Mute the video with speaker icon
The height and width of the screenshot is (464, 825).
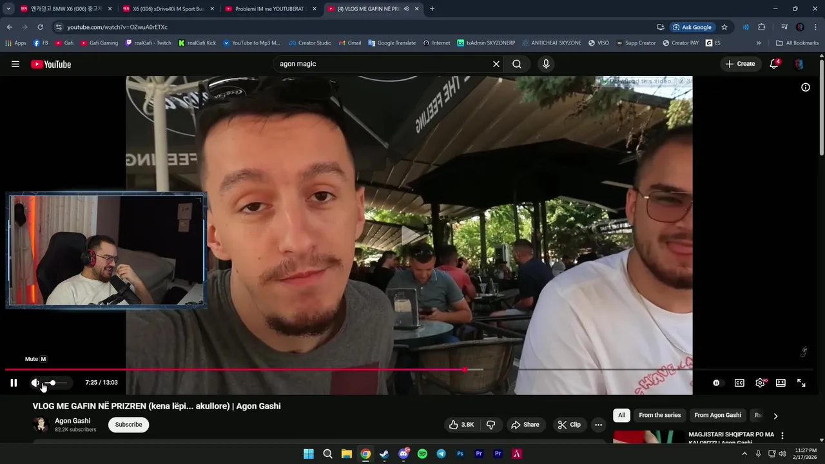35,383
